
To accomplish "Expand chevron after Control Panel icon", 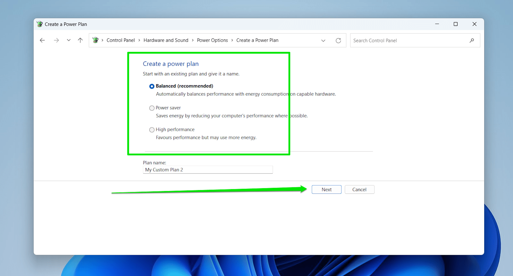I will tap(102, 40).
